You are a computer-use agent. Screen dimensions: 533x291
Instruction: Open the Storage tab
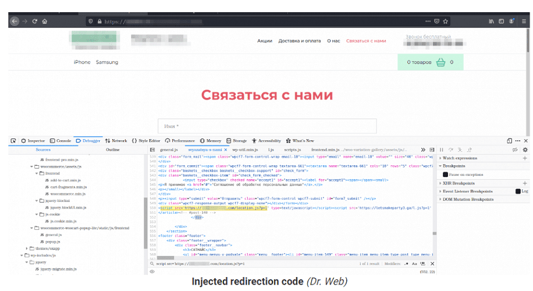coord(237,141)
